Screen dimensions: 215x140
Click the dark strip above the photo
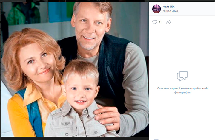point(75,1)
